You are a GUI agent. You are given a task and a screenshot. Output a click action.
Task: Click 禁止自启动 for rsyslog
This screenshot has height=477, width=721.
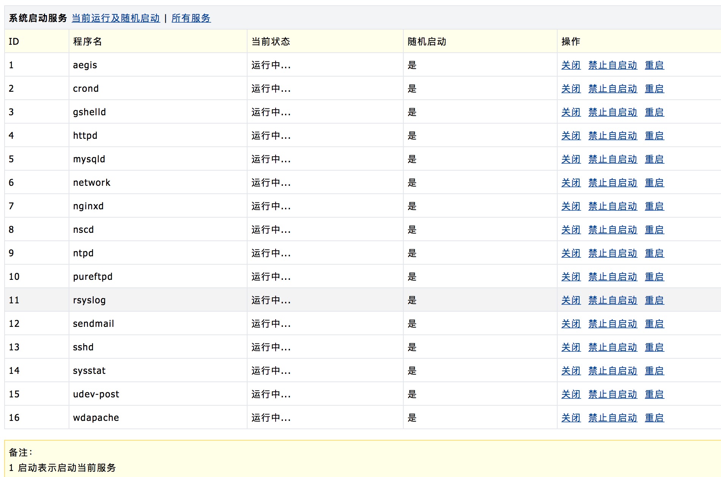coord(613,300)
